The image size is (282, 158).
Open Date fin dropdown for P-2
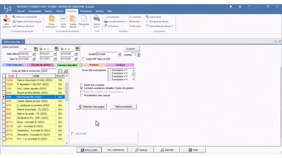click(76, 59)
